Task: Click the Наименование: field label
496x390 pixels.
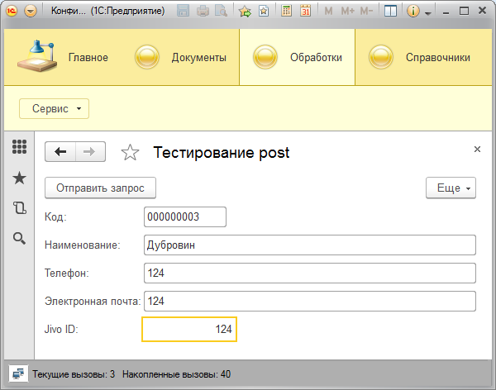Action: 83,245
